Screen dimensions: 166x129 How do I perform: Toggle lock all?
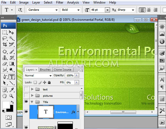(x=49, y=82)
